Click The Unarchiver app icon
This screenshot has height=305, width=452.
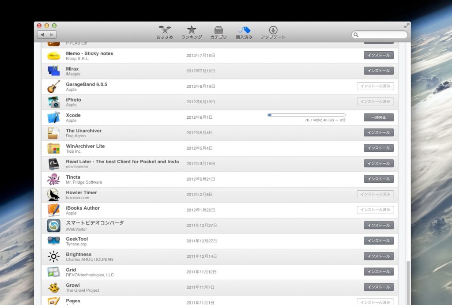click(x=53, y=133)
